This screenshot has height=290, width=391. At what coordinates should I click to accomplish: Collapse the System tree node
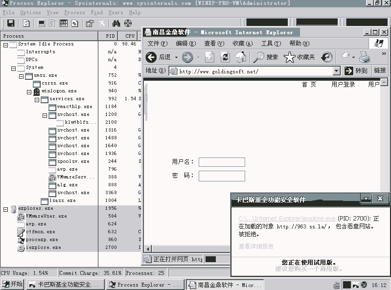(14, 68)
